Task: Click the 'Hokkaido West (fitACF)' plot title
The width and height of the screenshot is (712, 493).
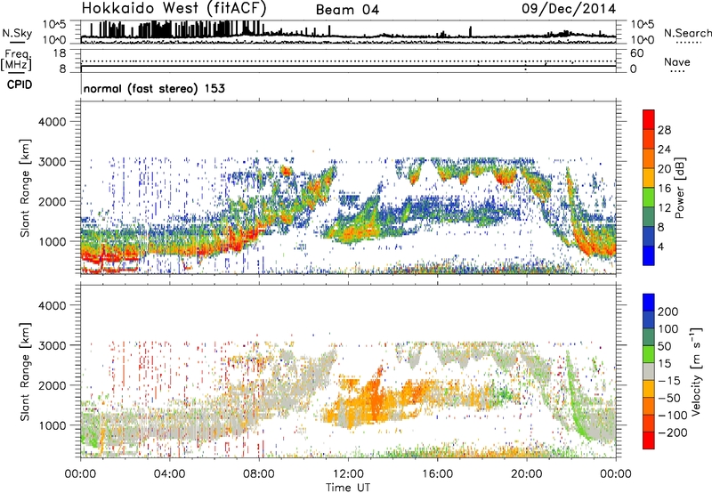Action: (x=174, y=9)
